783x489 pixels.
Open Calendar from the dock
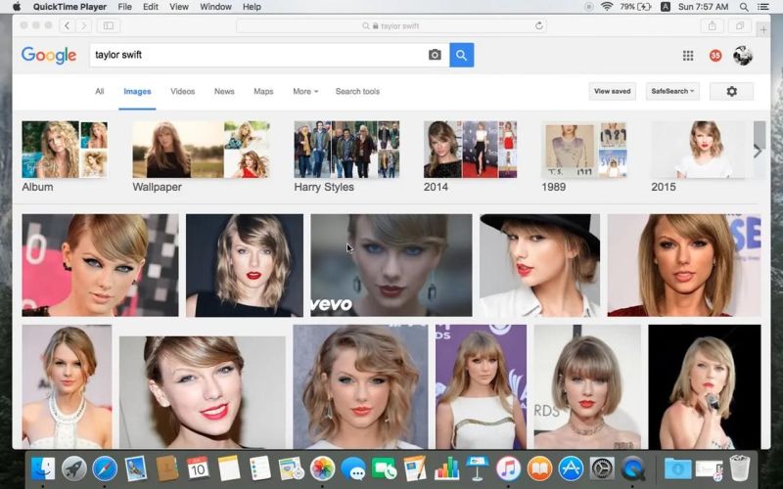pyautogui.click(x=198, y=469)
